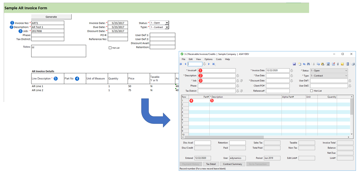Image resolution: width=361 pixels, height=175 pixels.
Task: Click the printer icon in toolbar
Action: [x=353, y=64]
